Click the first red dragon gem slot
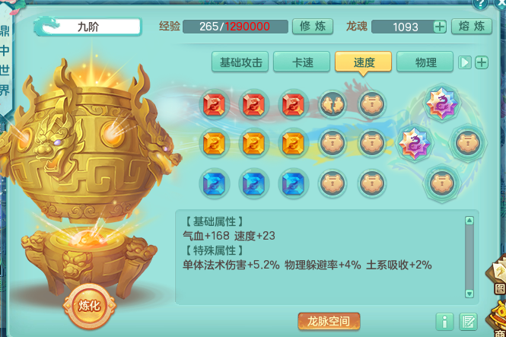Image resolution: width=506 pixels, height=337 pixels. point(215,104)
